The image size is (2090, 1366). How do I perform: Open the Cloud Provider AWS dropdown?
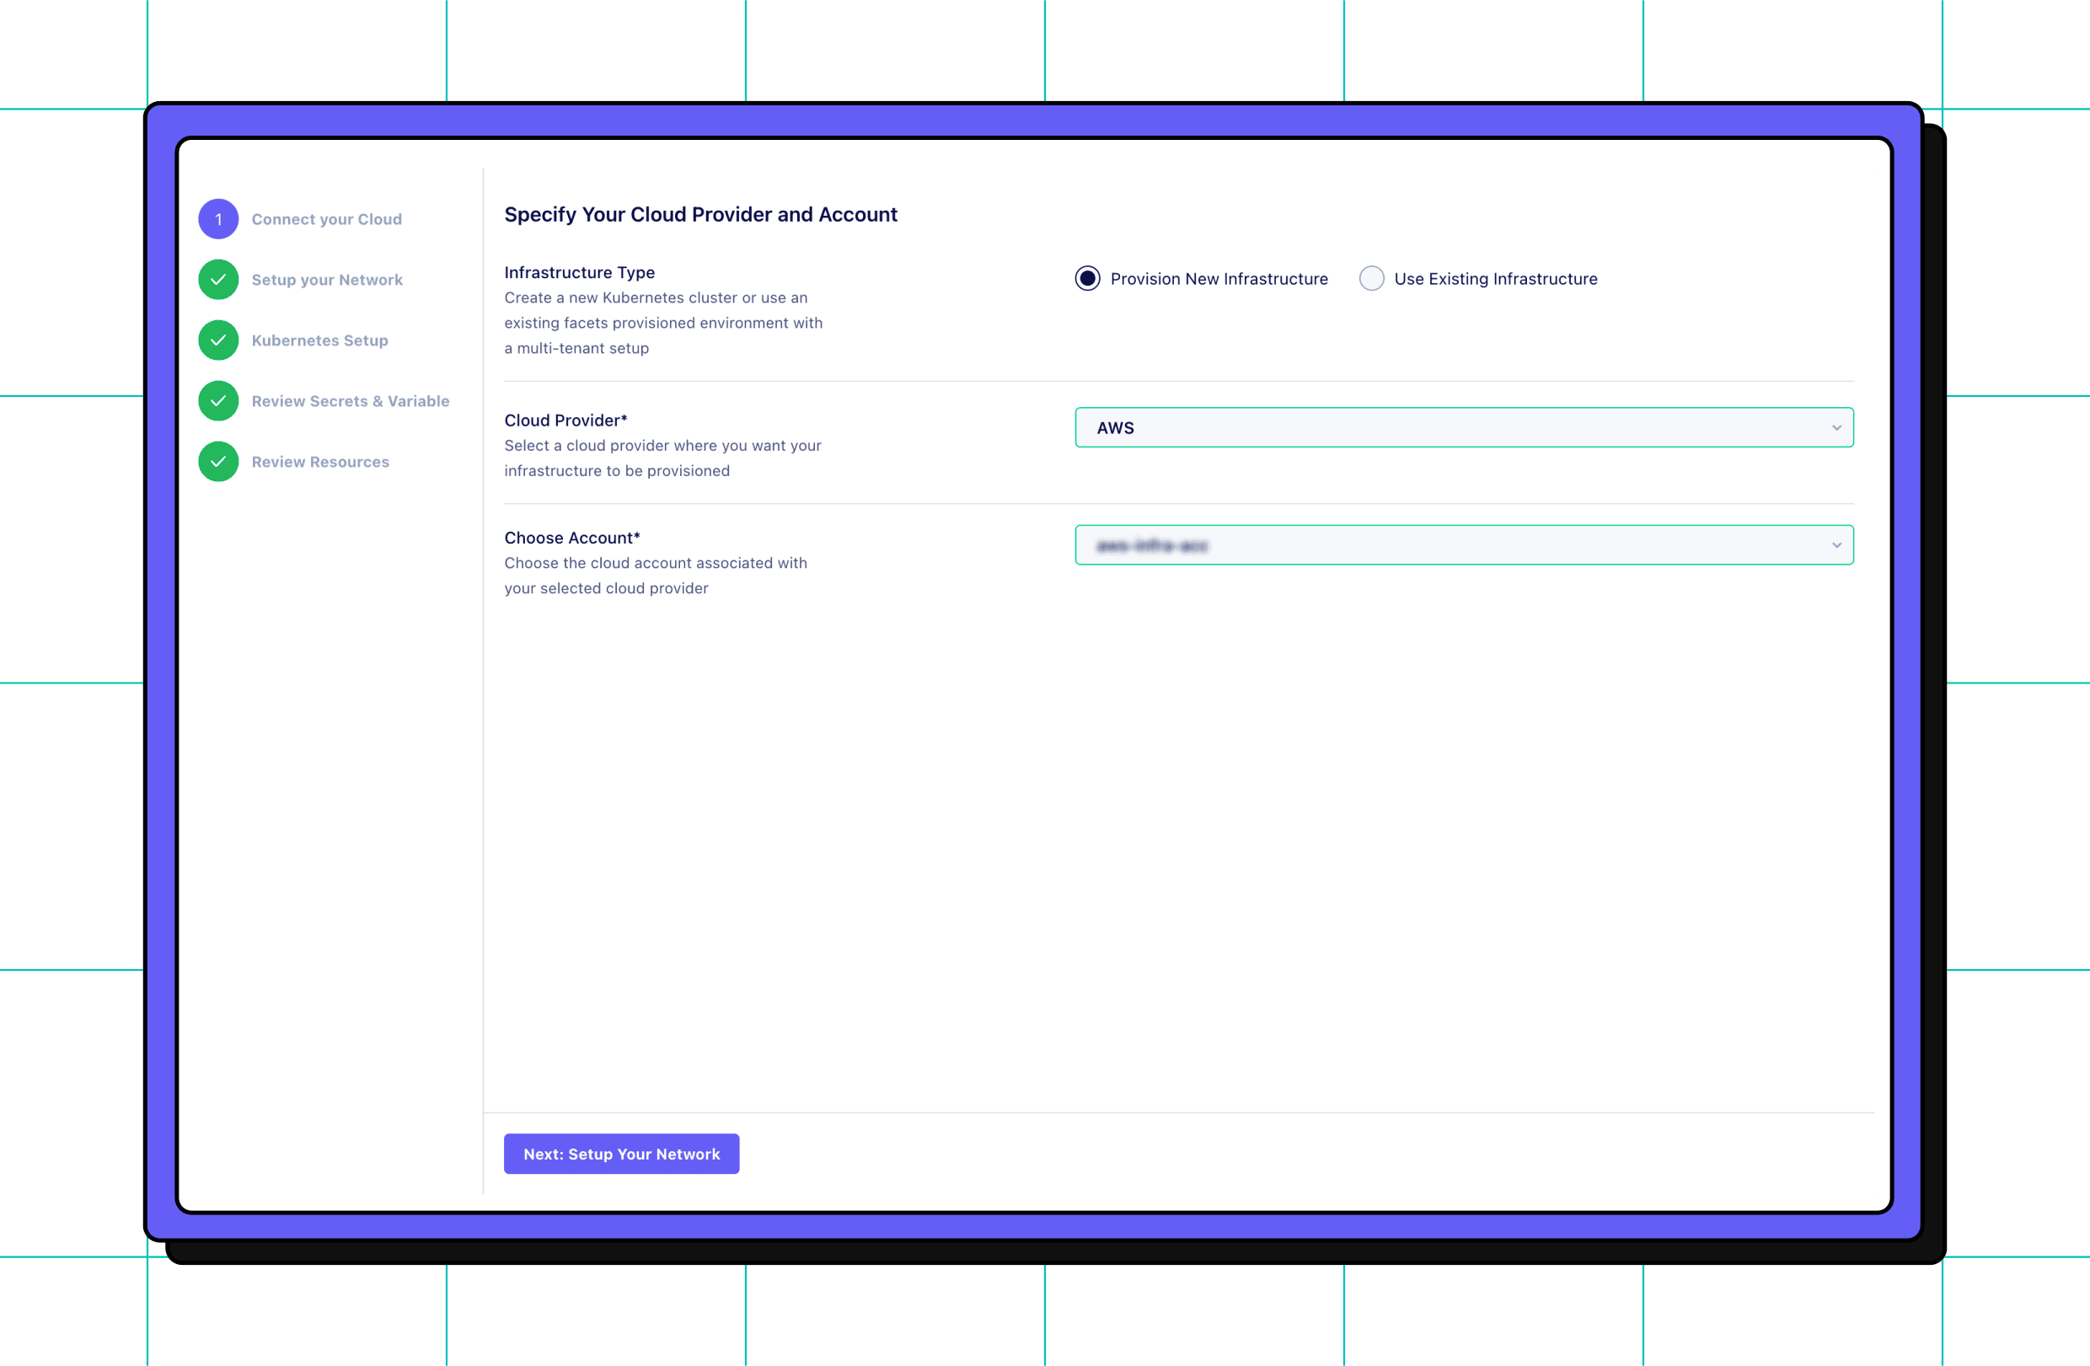tap(1463, 427)
